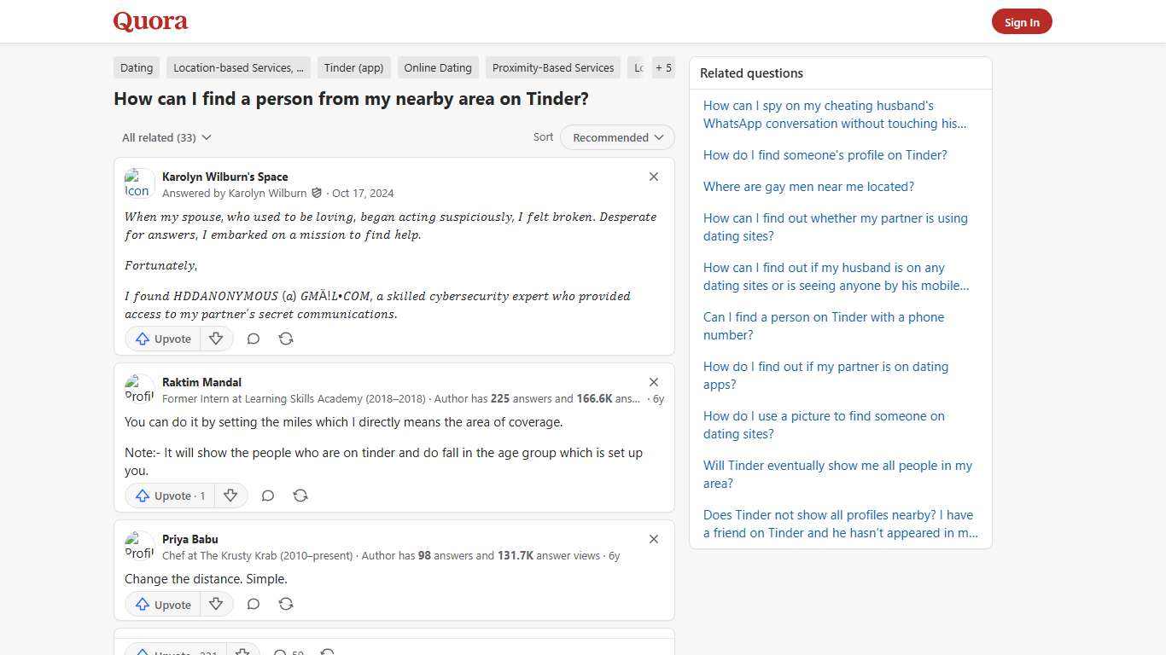
Task: Expand the hidden topics with +5
Action: [x=663, y=67]
